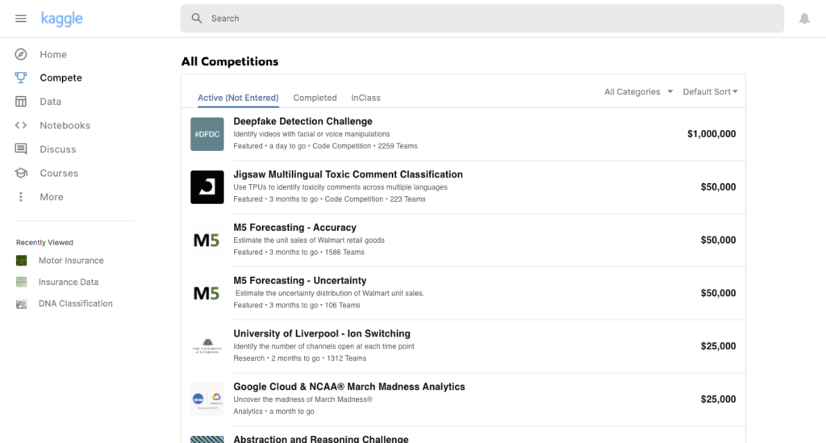826x443 pixels.
Task: Click the 'All Competitions' heading
Action: point(230,61)
